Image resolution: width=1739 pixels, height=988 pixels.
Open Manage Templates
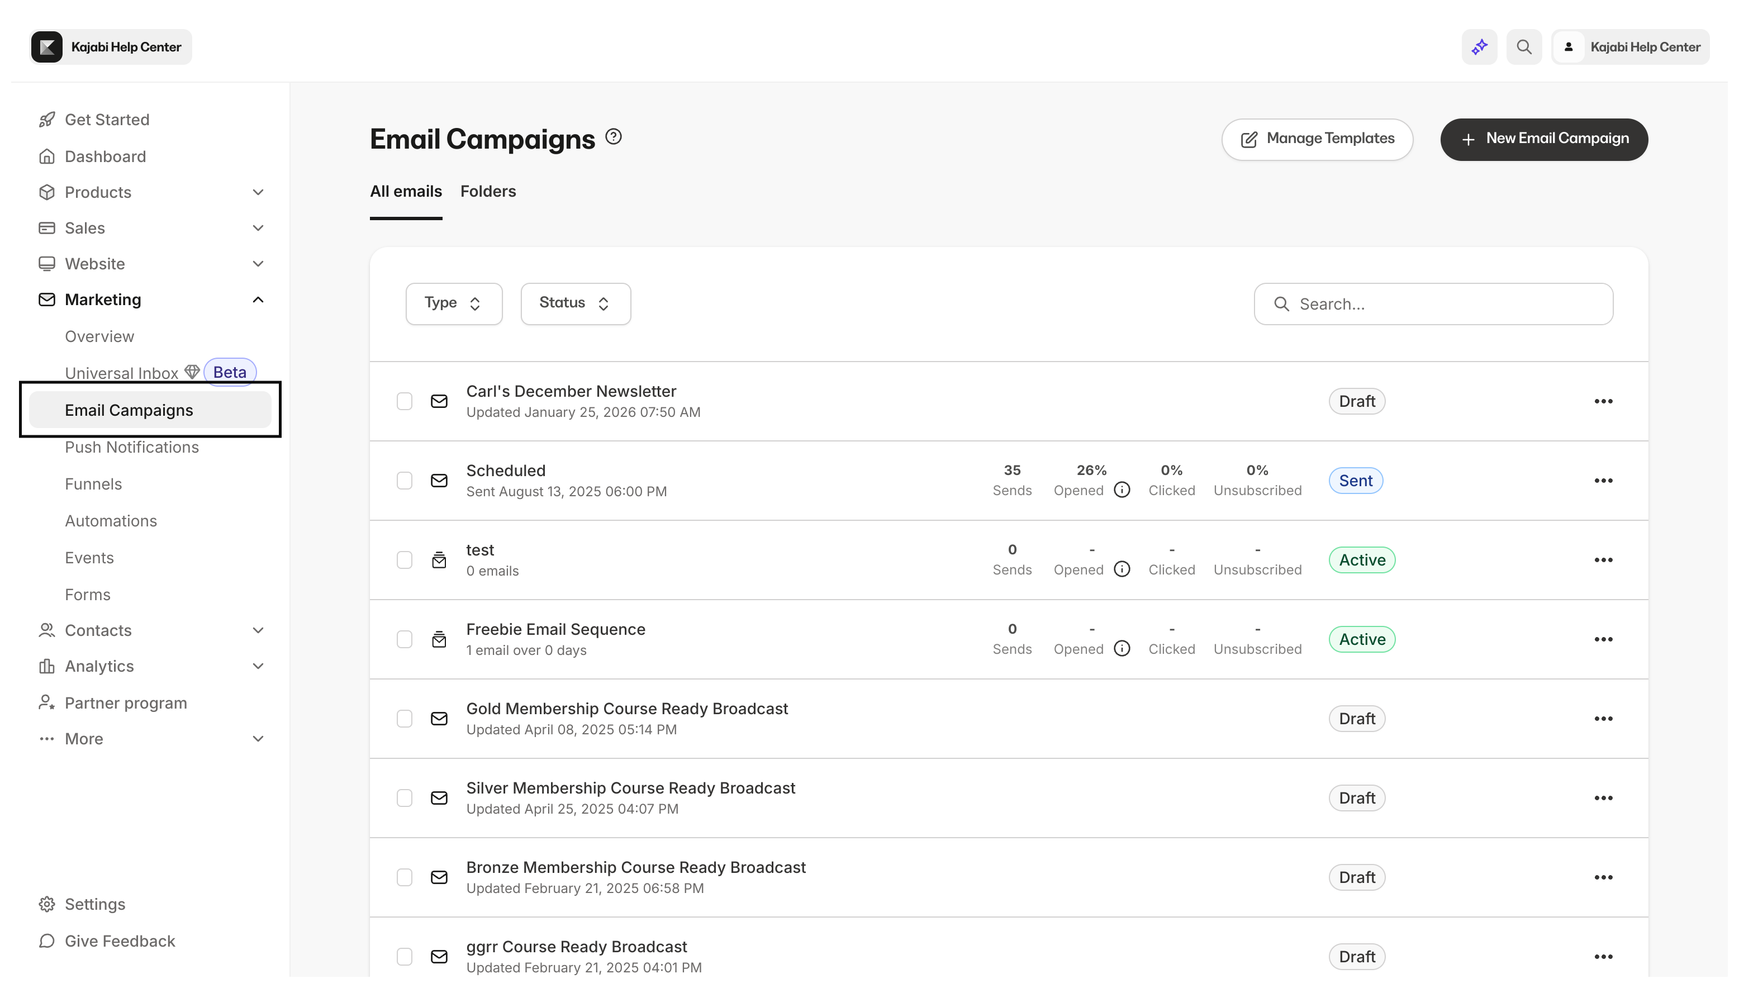[x=1317, y=139]
